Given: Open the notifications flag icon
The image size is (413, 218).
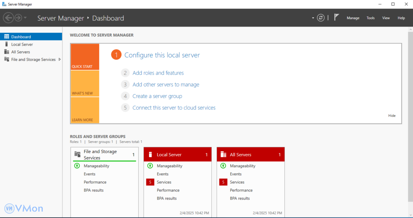Looking at the screenshot, I should coord(336,18).
